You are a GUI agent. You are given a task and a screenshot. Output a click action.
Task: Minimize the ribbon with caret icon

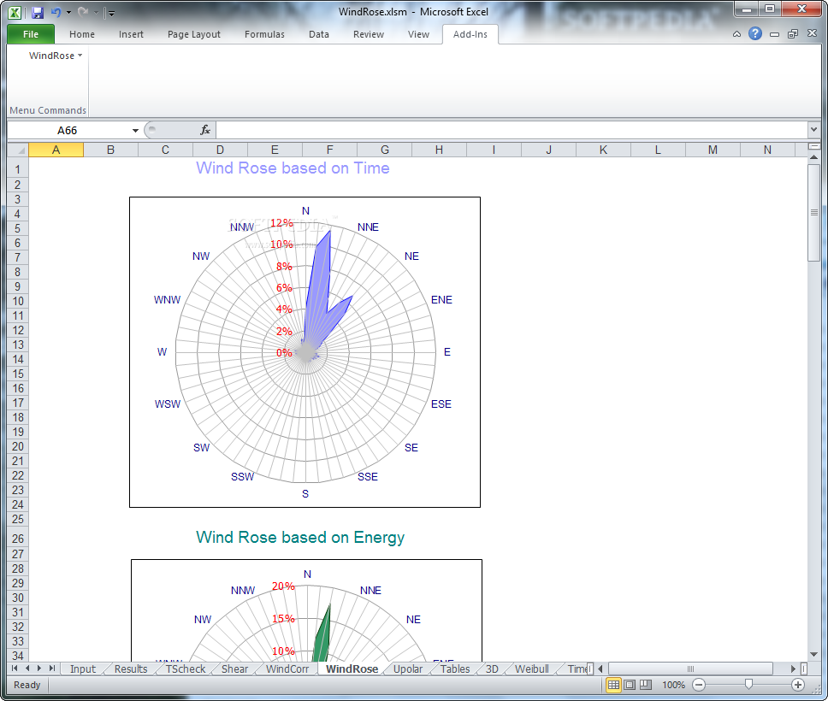pos(736,34)
